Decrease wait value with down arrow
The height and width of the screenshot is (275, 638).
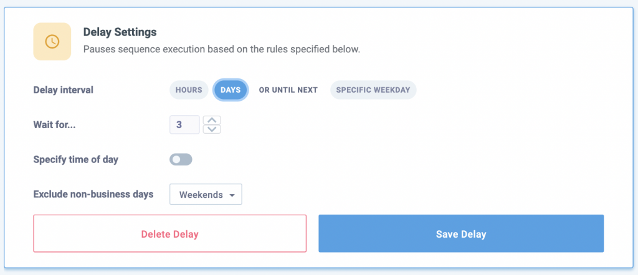[212, 129]
